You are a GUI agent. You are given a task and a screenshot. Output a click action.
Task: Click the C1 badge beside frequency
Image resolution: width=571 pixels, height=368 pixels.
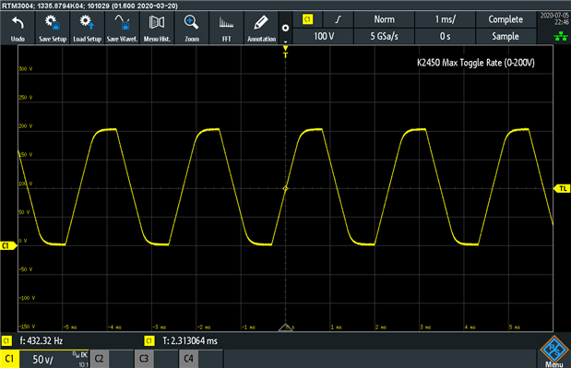[6, 341]
